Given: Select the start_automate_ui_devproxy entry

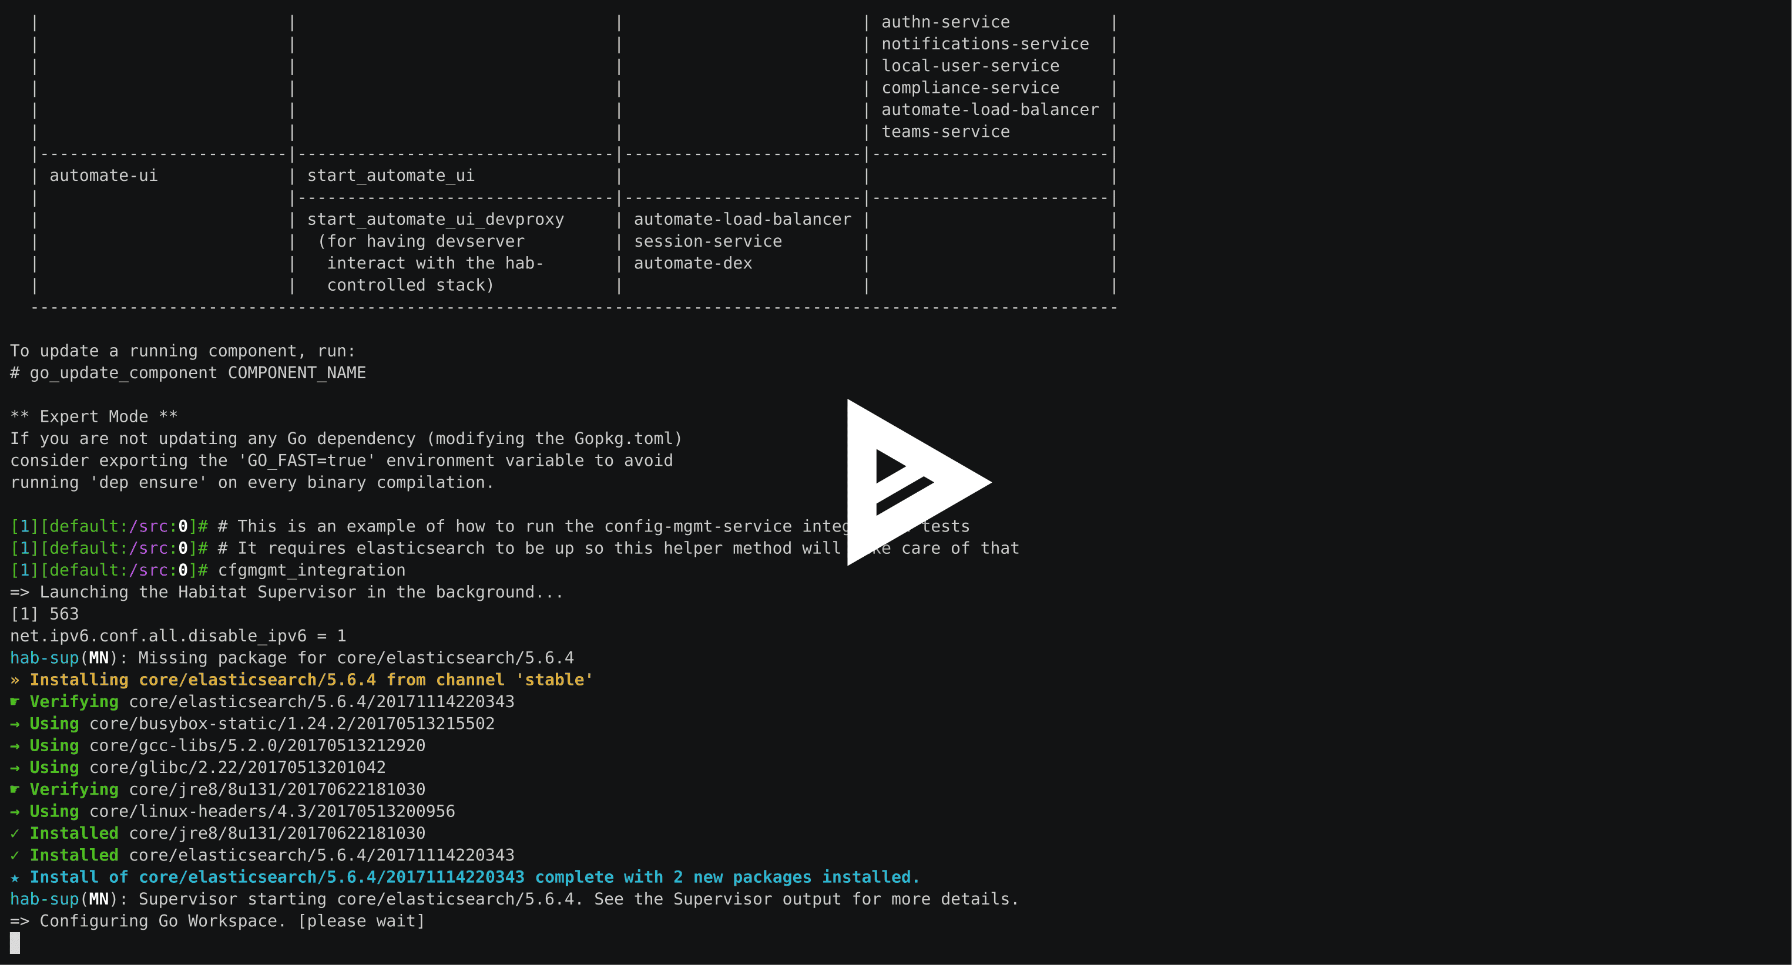Looking at the screenshot, I should (435, 218).
